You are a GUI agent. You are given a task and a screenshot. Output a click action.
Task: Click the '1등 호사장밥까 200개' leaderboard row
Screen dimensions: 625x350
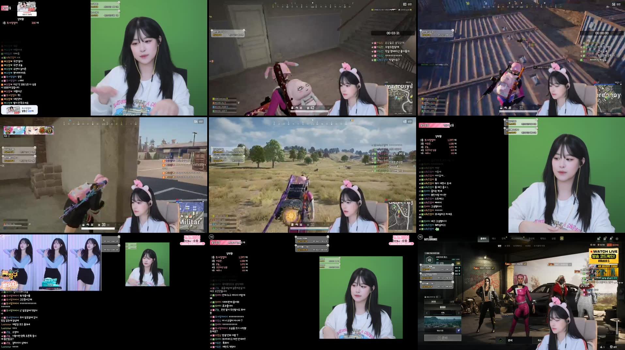21,23
